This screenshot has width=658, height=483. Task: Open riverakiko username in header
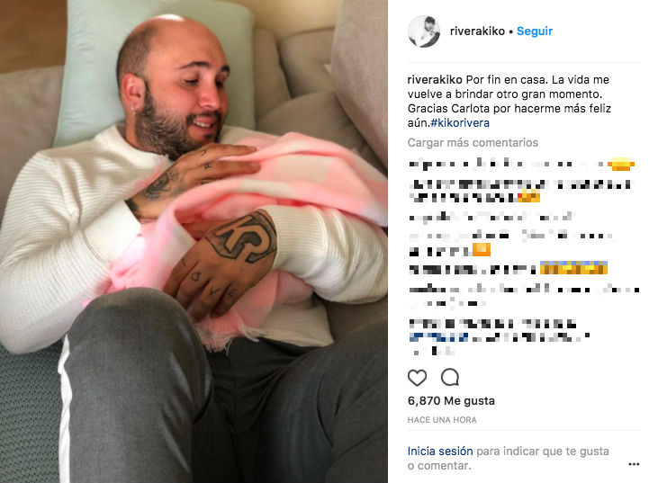pyautogui.click(x=477, y=31)
